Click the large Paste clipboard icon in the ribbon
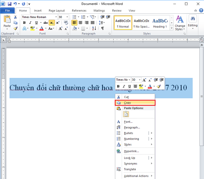 pos(7,19)
